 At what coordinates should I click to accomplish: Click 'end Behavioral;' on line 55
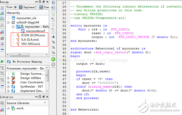pos(85,110)
